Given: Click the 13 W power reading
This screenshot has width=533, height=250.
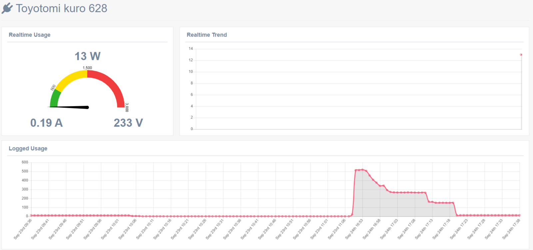Looking at the screenshot, I should (87, 56).
